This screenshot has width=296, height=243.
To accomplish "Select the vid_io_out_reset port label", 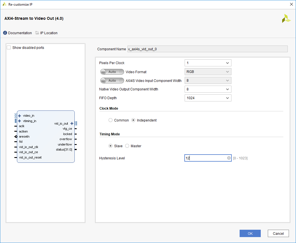I will click(30, 157).
